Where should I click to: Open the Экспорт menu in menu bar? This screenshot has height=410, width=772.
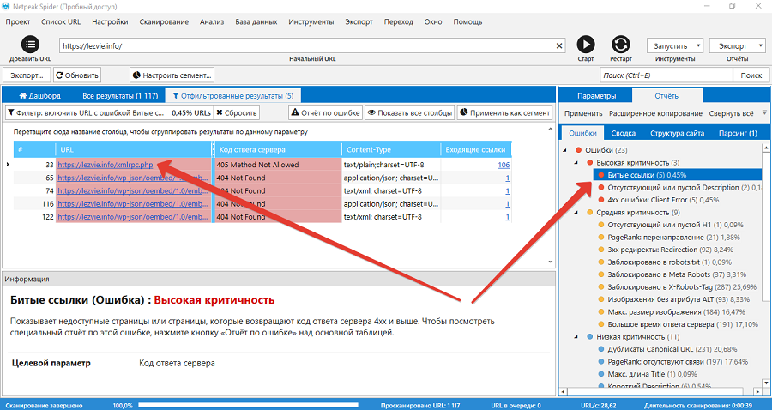(359, 21)
